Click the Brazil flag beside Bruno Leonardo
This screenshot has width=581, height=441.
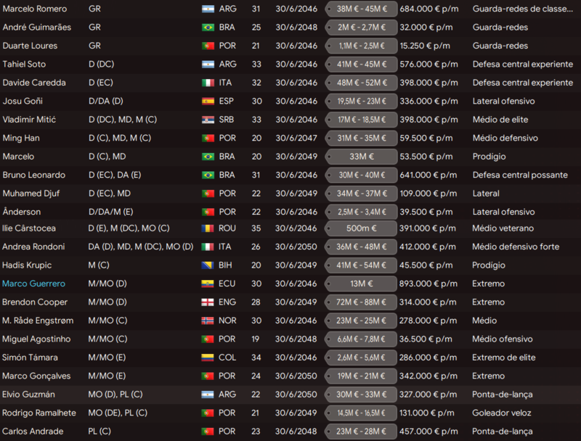208,176
